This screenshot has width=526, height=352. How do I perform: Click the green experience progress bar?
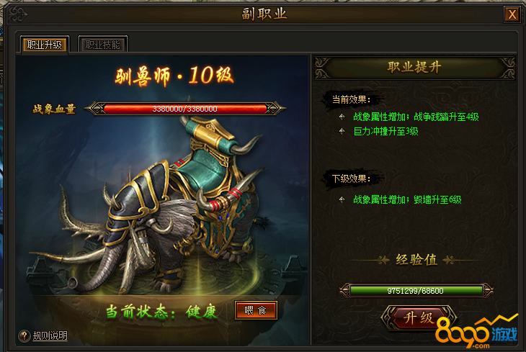(416, 291)
